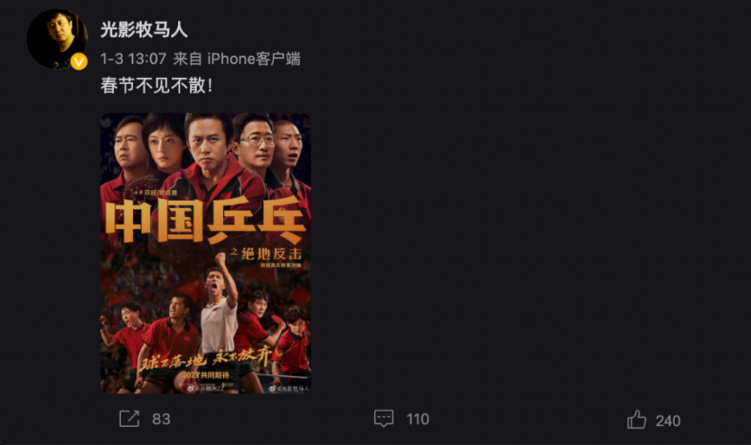Open the 光影牧马人 profile avatar
Screen dimensions: 751x445
point(57,39)
